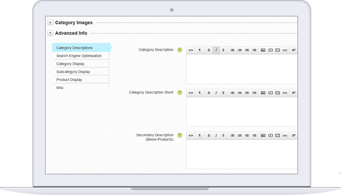Screen dimensions: 341x195
Task: Apply italic in Secondary Description editor
Action: click(216, 136)
